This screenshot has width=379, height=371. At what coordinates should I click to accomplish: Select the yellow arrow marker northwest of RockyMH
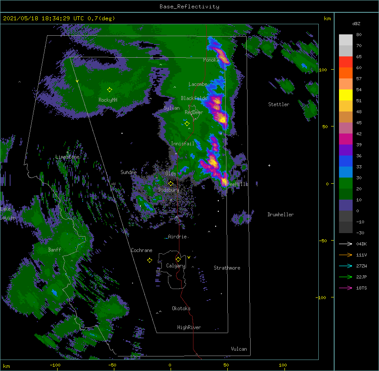coord(77,81)
